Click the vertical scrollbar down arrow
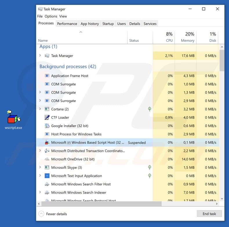The height and width of the screenshot is (227, 229). point(222,199)
